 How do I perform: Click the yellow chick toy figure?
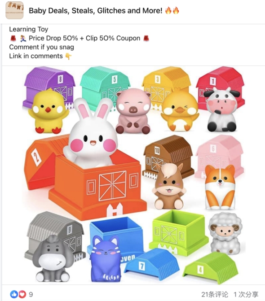tap(49, 111)
